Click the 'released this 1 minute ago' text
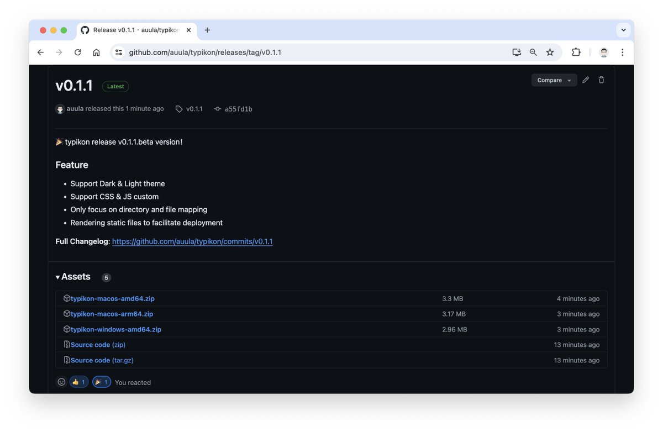This screenshot has width=663, height=432. (125, 109)
